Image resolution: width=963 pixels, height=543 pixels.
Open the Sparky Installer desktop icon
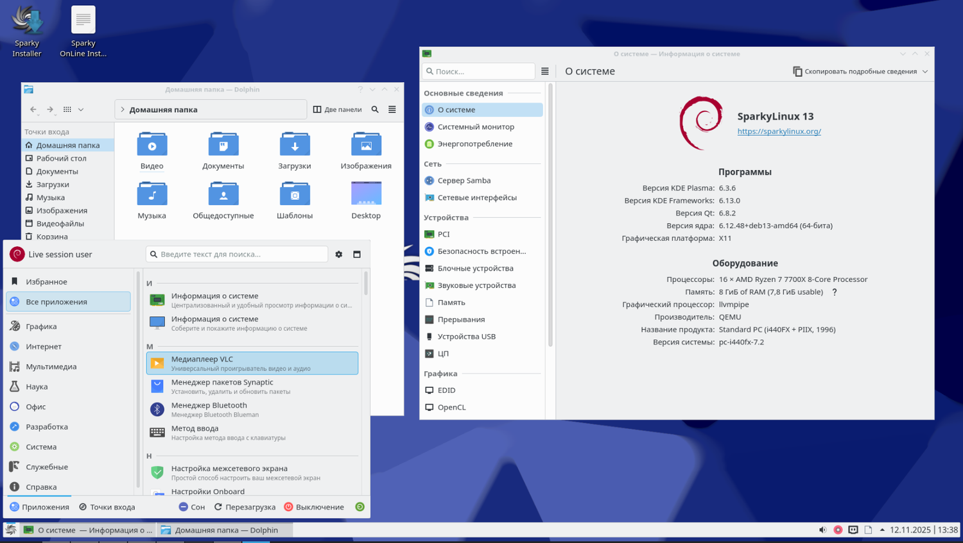click(27, 31)
